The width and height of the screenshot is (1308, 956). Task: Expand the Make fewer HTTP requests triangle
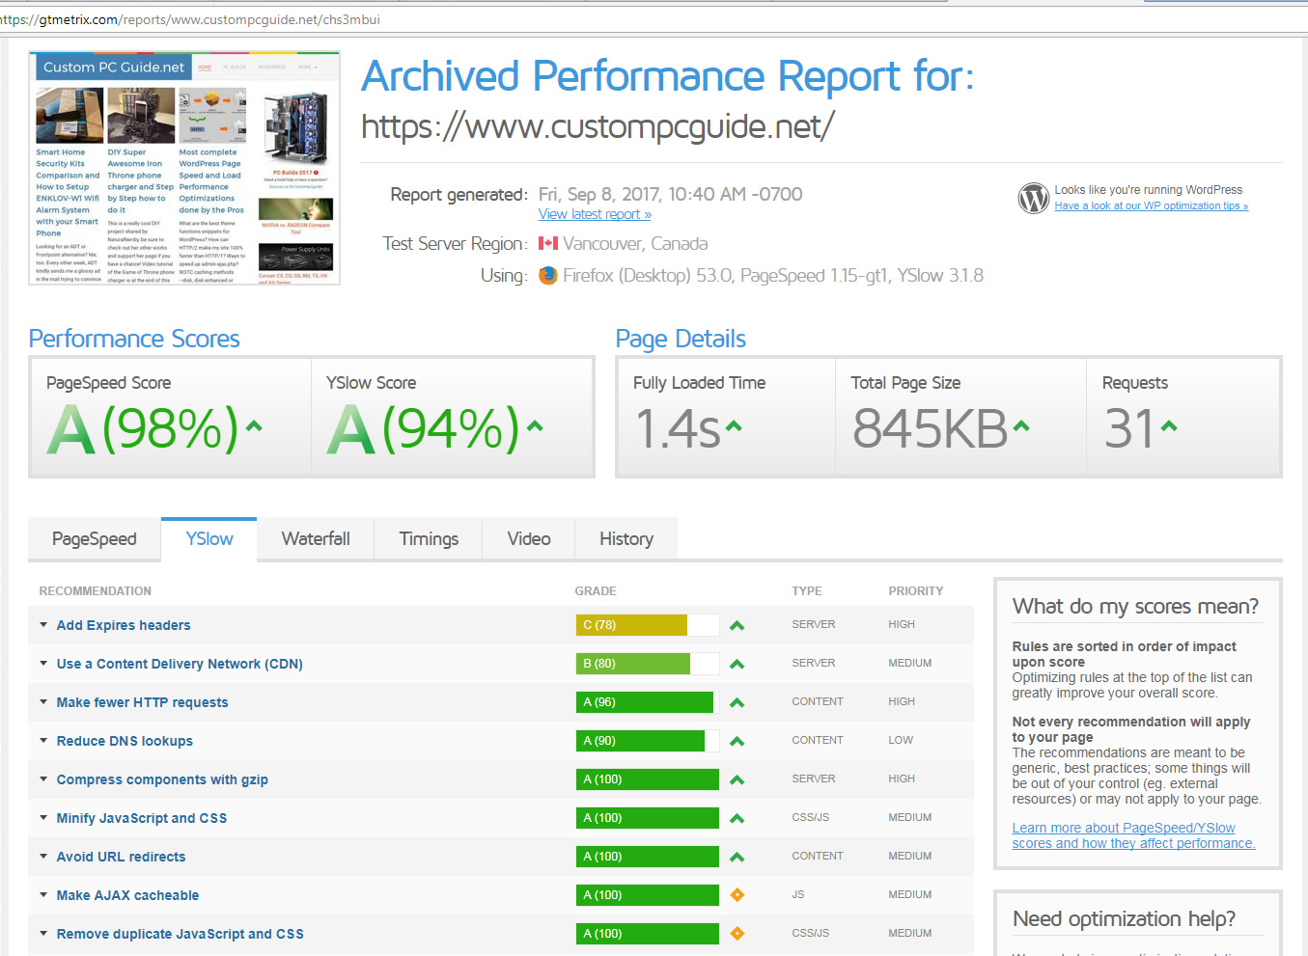tap(43, 702)
